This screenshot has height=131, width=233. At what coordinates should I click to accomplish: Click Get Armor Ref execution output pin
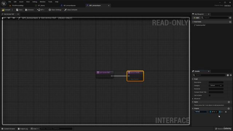pos(111,76)
